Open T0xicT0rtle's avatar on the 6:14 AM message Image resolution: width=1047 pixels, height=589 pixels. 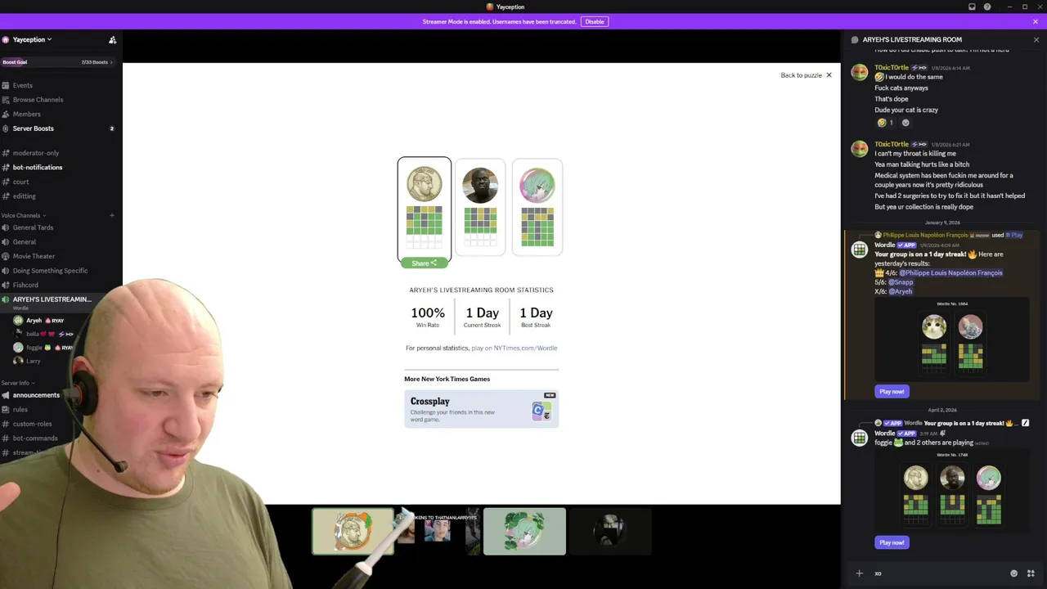[859, 72]
